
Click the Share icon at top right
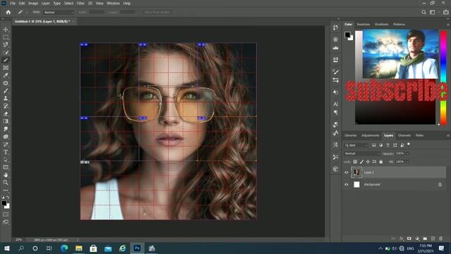(446, 12)
